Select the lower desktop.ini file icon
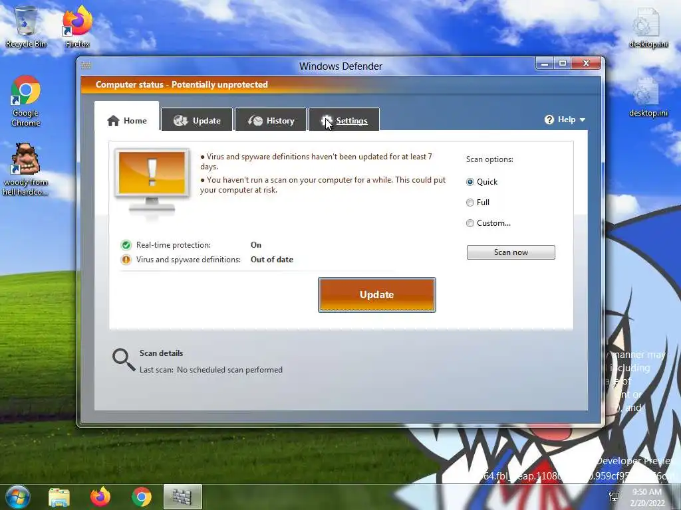 point(648,97)
